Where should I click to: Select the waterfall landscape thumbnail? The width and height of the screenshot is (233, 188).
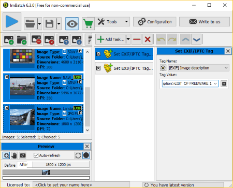click(x=22, y=117)
